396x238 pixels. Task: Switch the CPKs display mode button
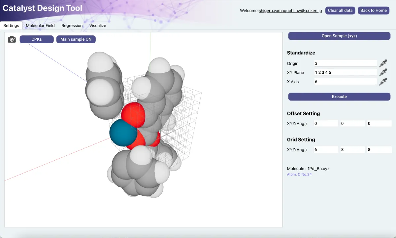[37, 39]
